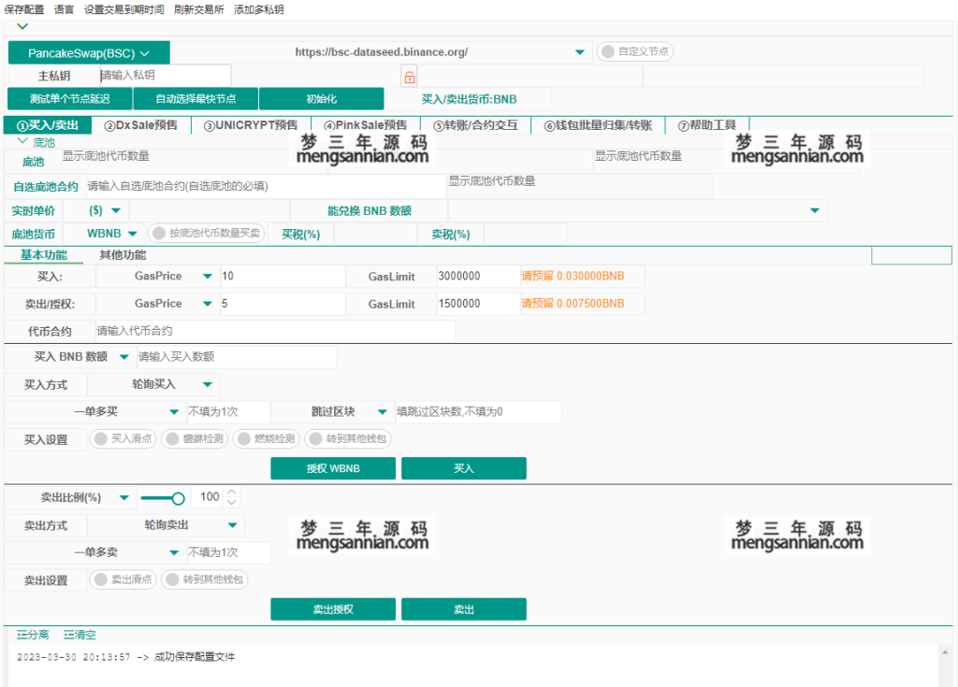
Task: Click the 自选底池合约 input field
Action: 265,186
